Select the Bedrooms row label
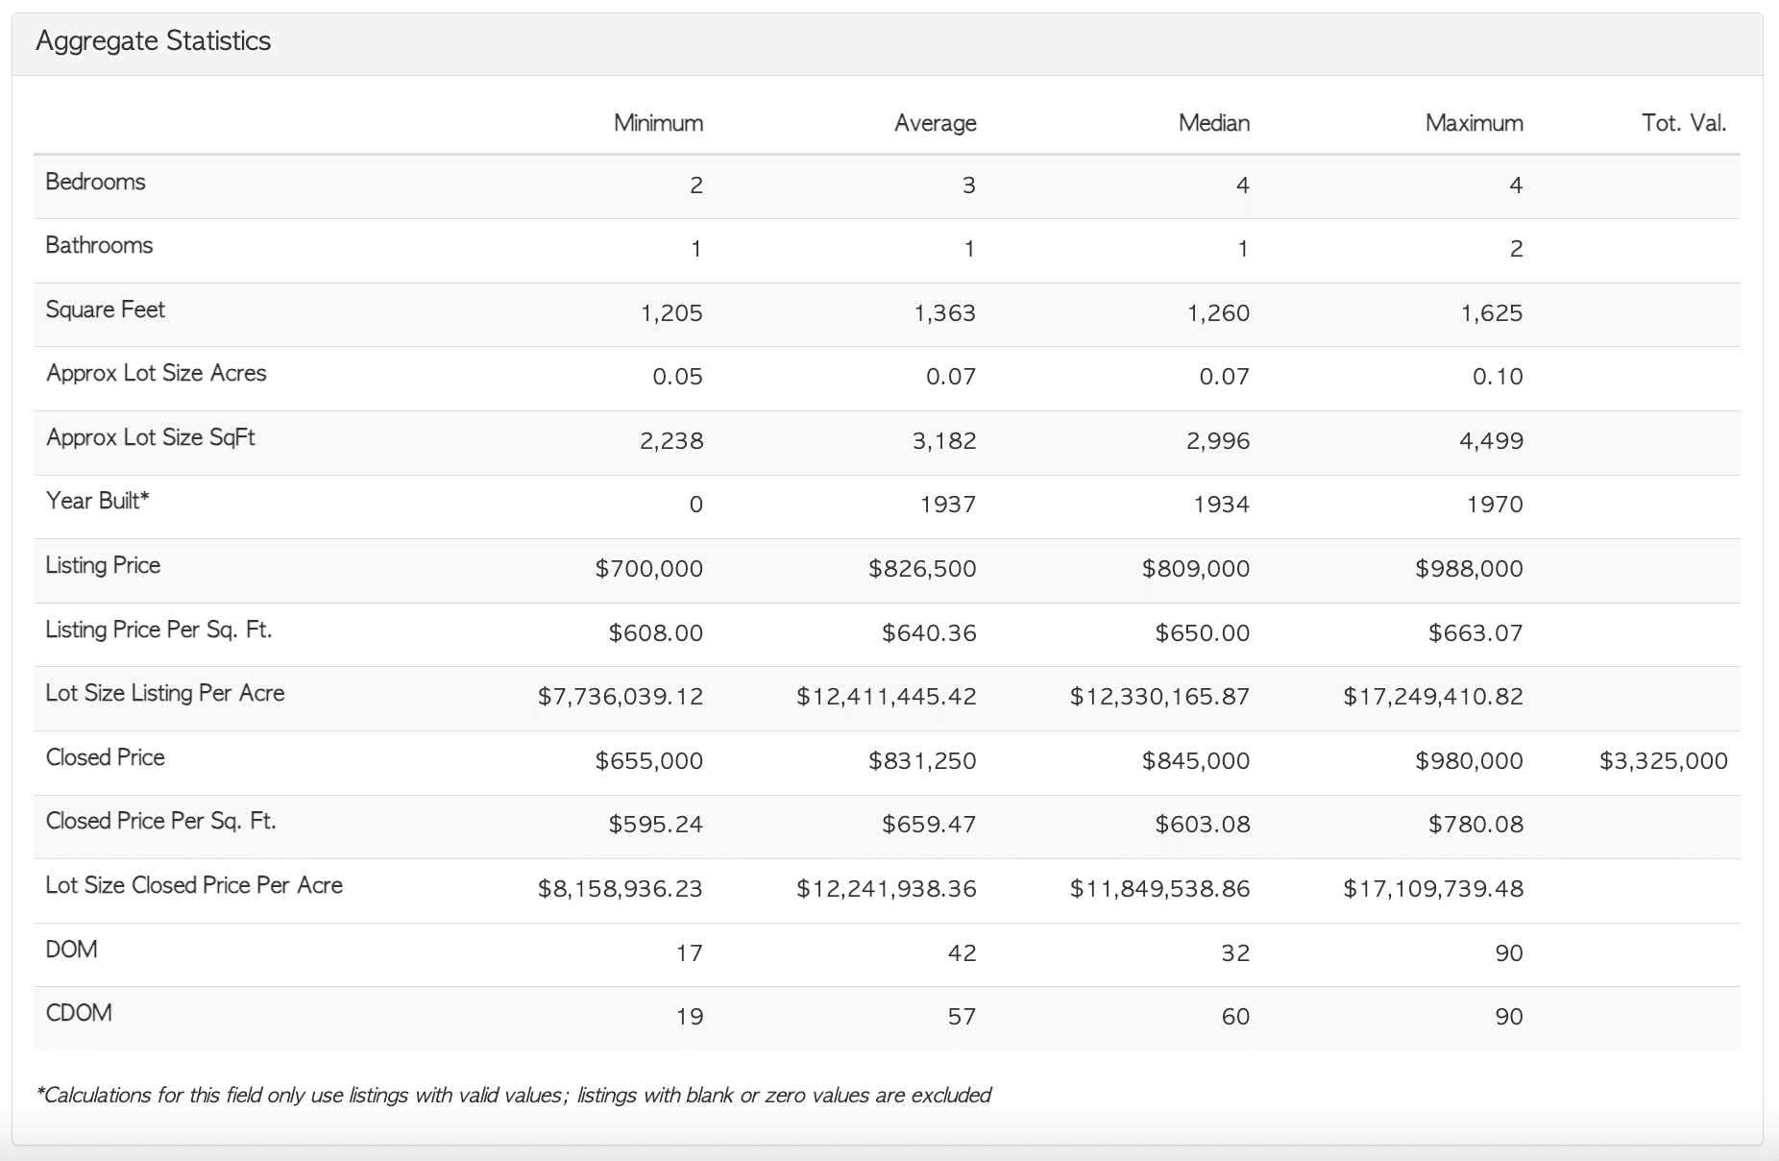The image size is (1779, 1161). (x=96, y=182)
